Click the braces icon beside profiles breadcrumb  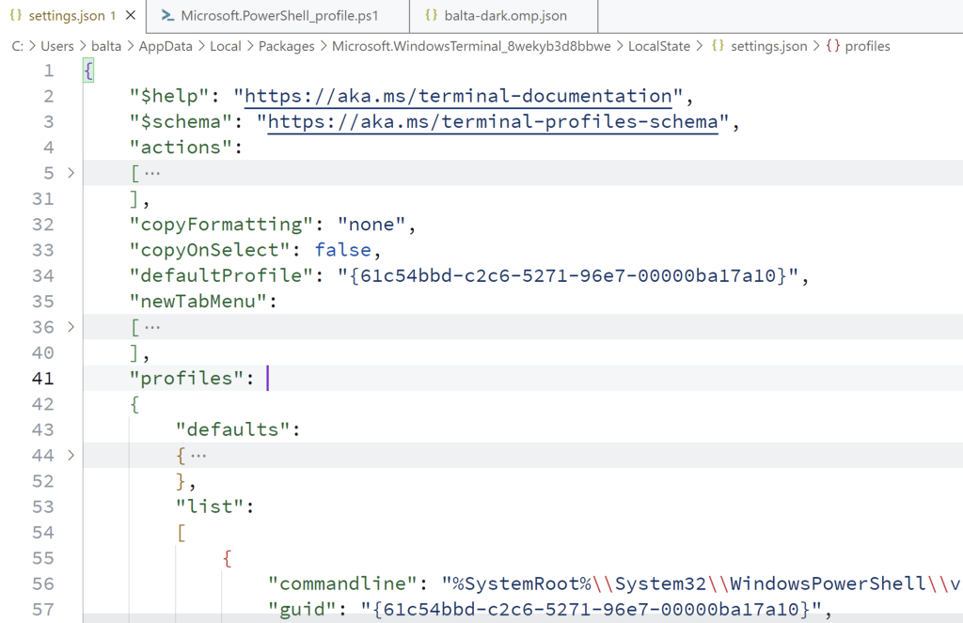pyautogui.click(x=833, y=45)
